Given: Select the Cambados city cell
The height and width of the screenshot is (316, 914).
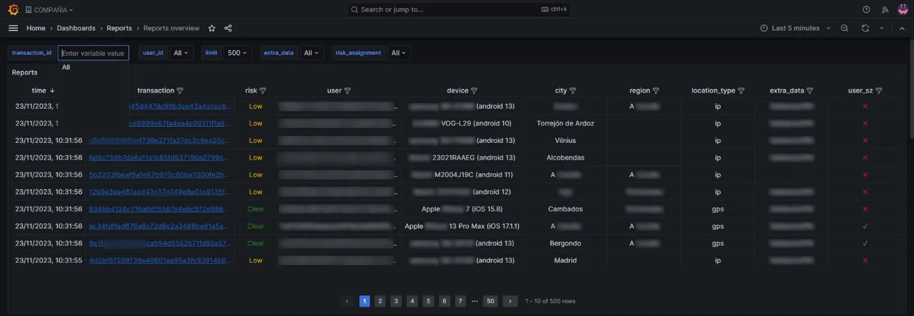Looking at the screenshot, I should click(x=565, y=209).
